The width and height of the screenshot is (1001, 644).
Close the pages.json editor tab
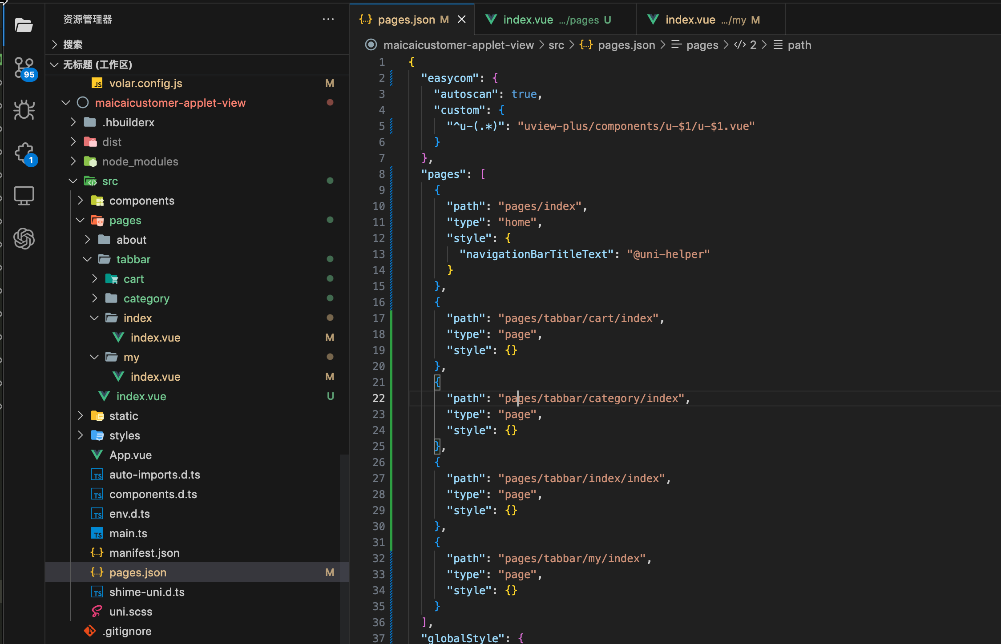tap(461, 19)
